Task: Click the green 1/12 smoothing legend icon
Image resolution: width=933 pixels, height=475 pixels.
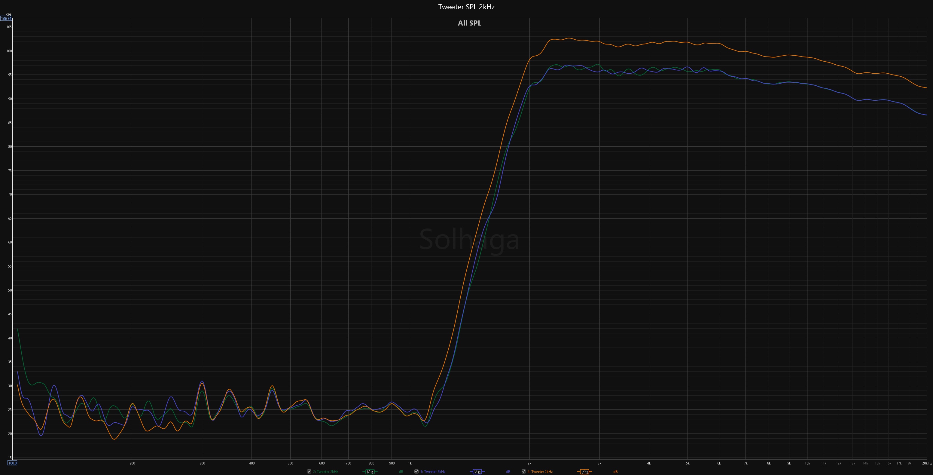Action: coord(370,472)
